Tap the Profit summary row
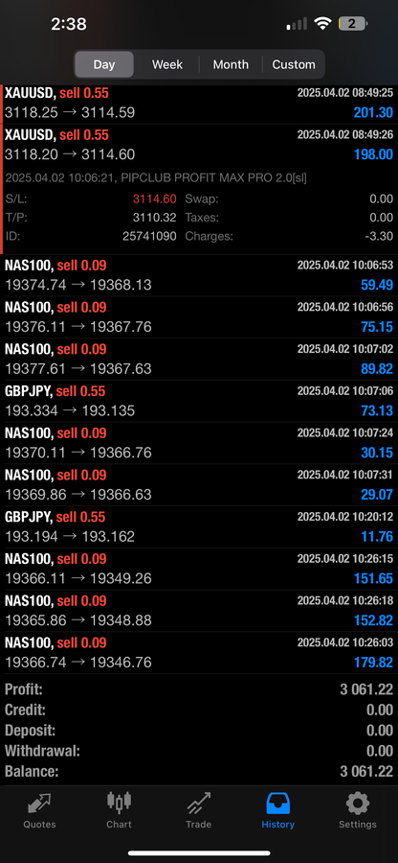 [x=199, y=689]
